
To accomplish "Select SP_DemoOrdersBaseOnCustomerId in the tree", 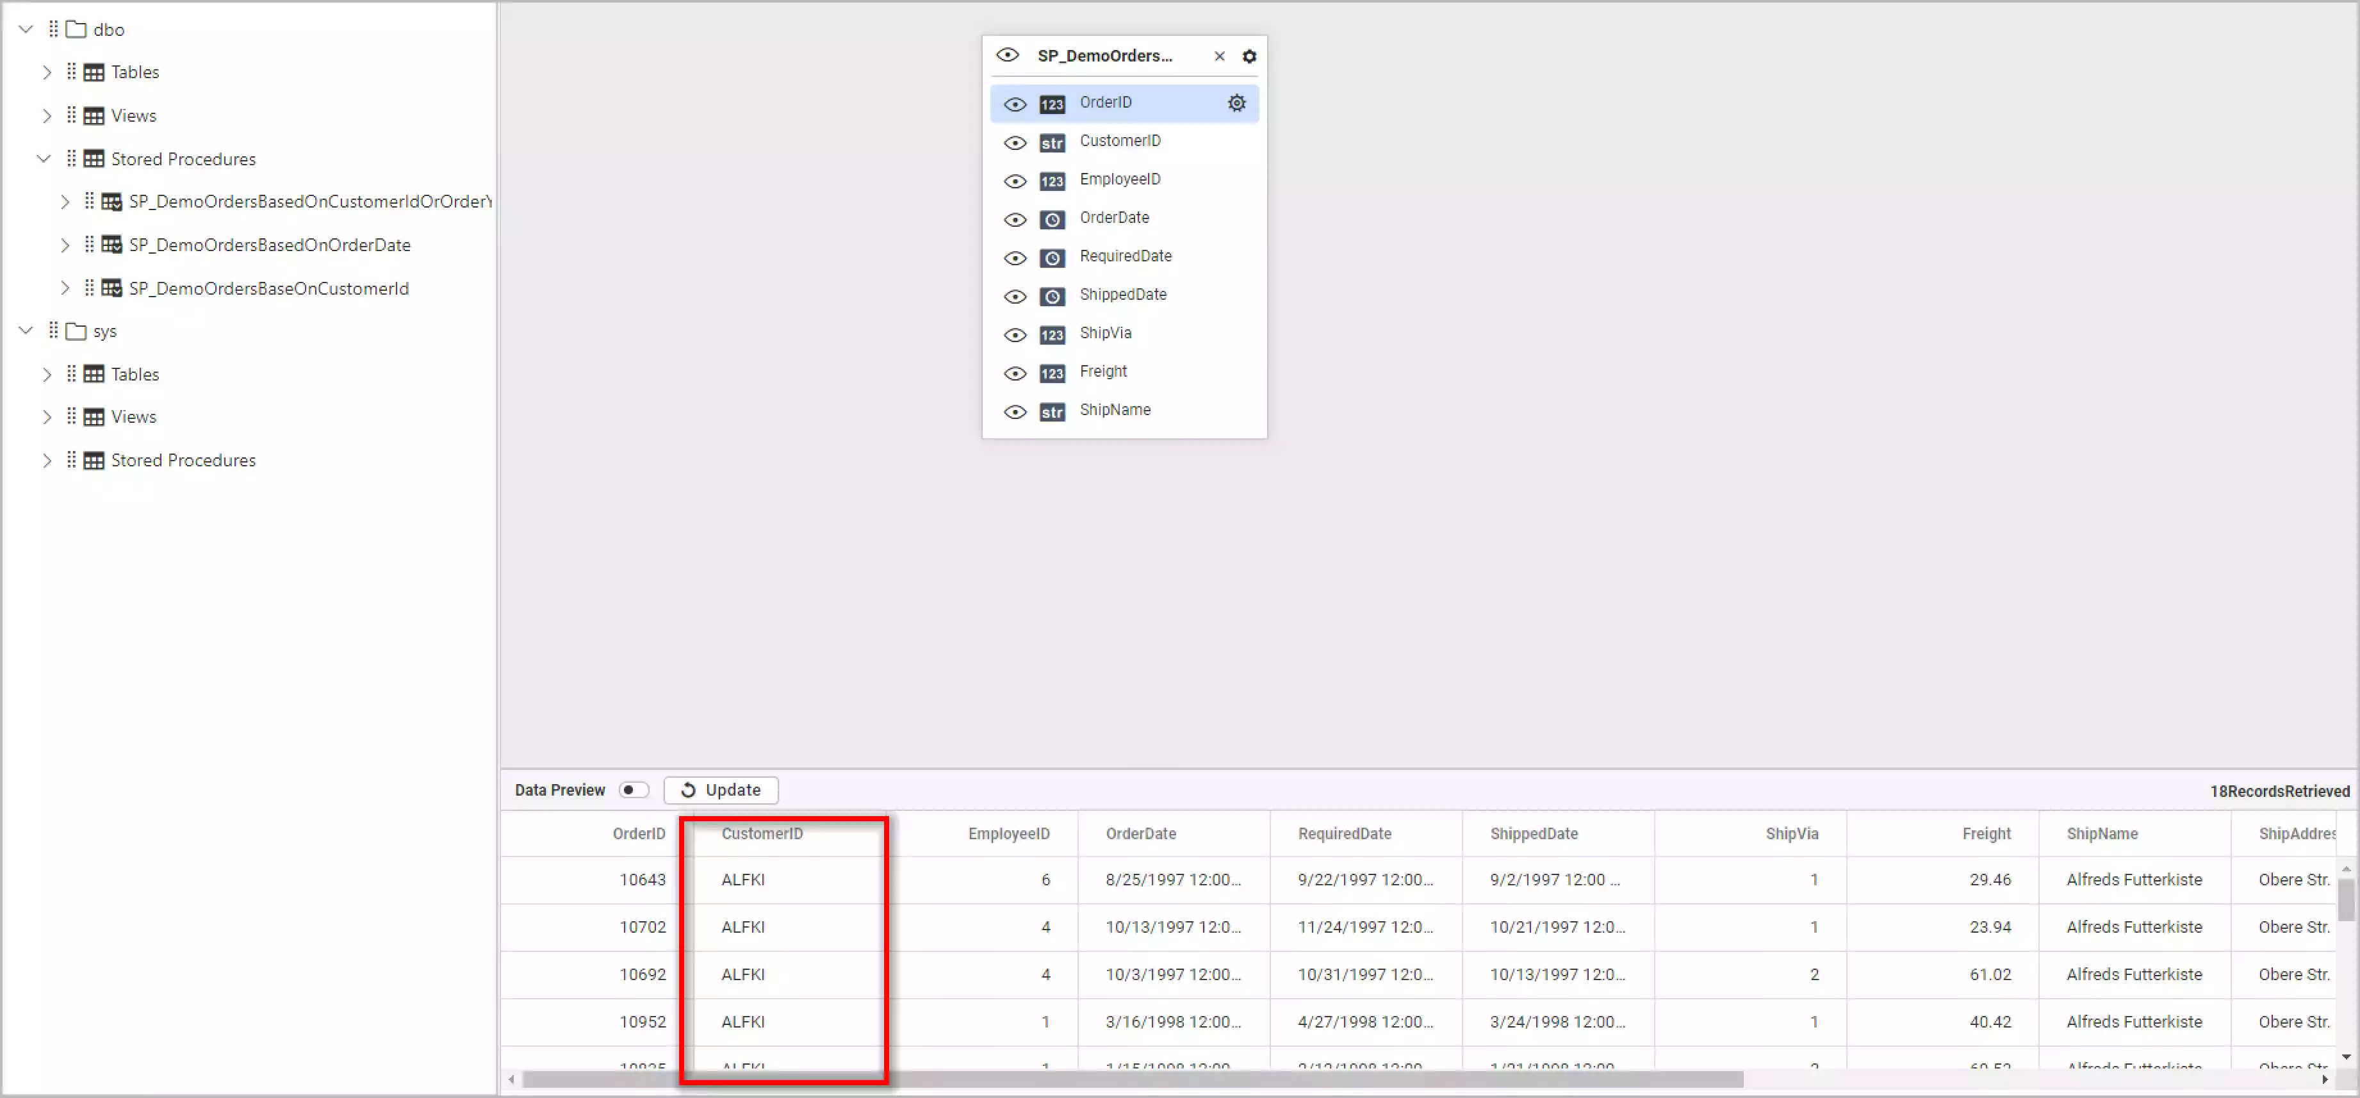I will 268,289.
